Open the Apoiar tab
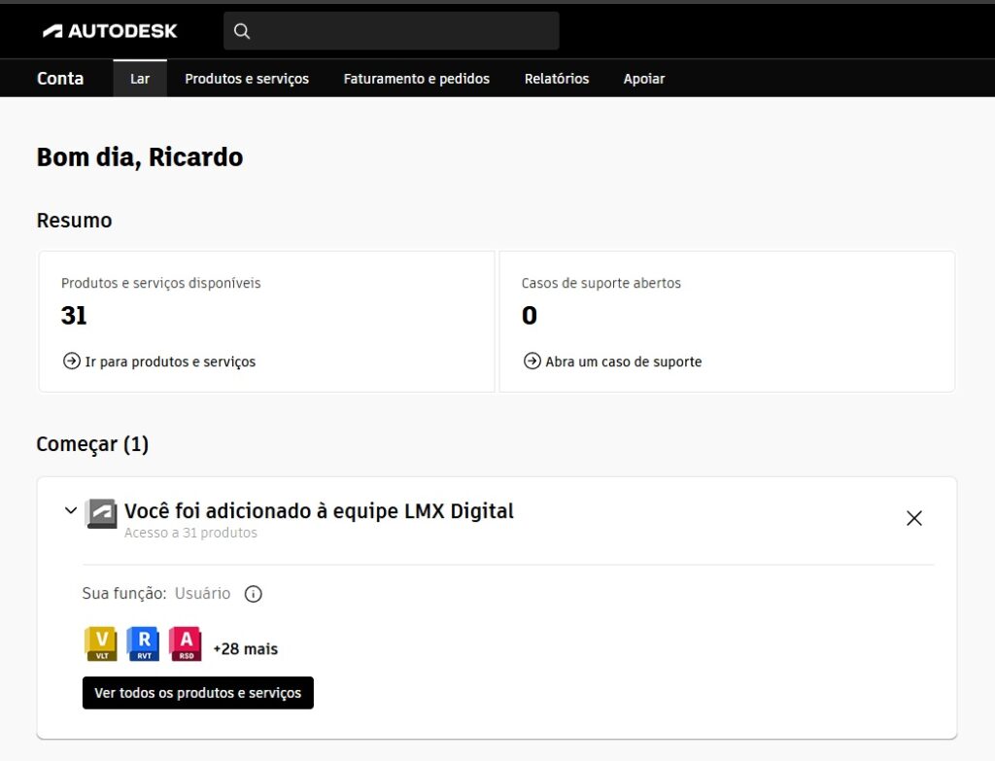Image resolution: width=995 pixels, height=761 pixels. tap(643, 79)
